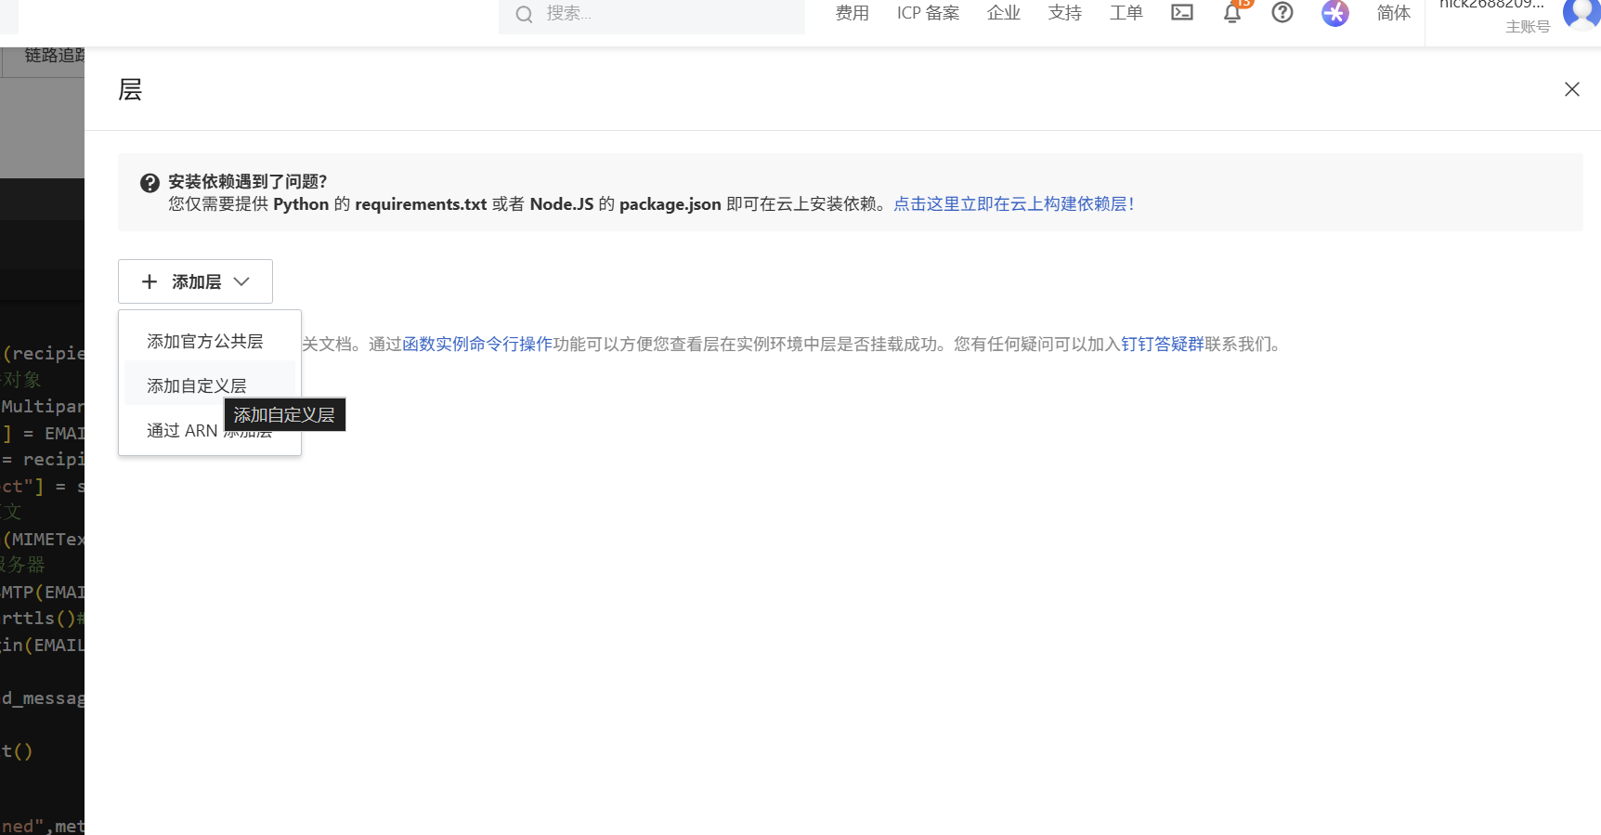Choose the 通过 ARN 添加层 option

tap(210, 431)
